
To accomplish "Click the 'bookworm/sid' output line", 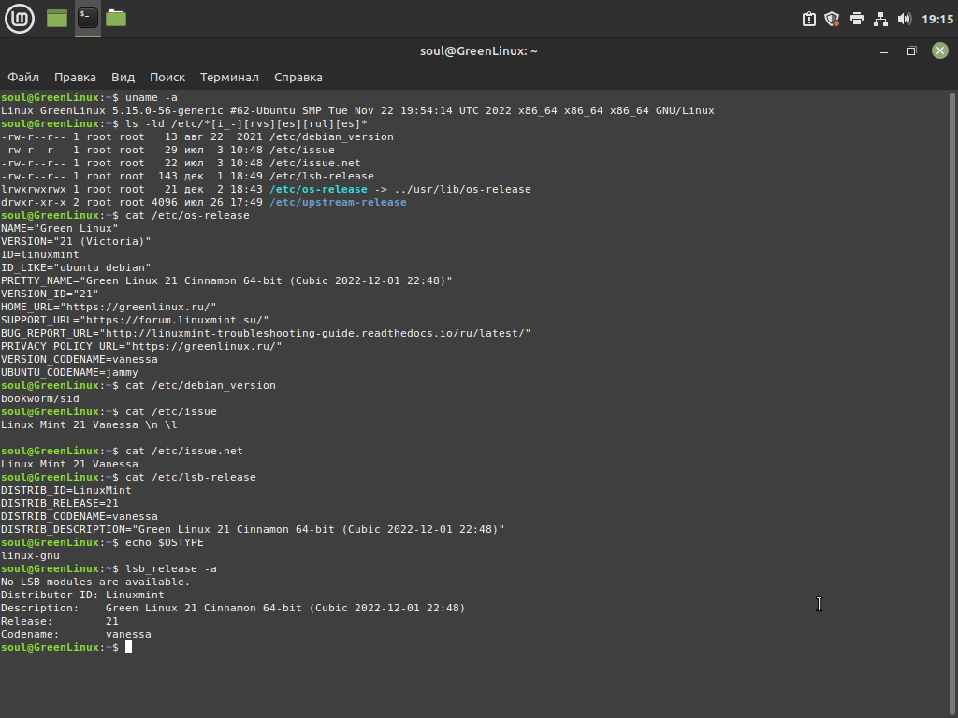I will [39, 398].
